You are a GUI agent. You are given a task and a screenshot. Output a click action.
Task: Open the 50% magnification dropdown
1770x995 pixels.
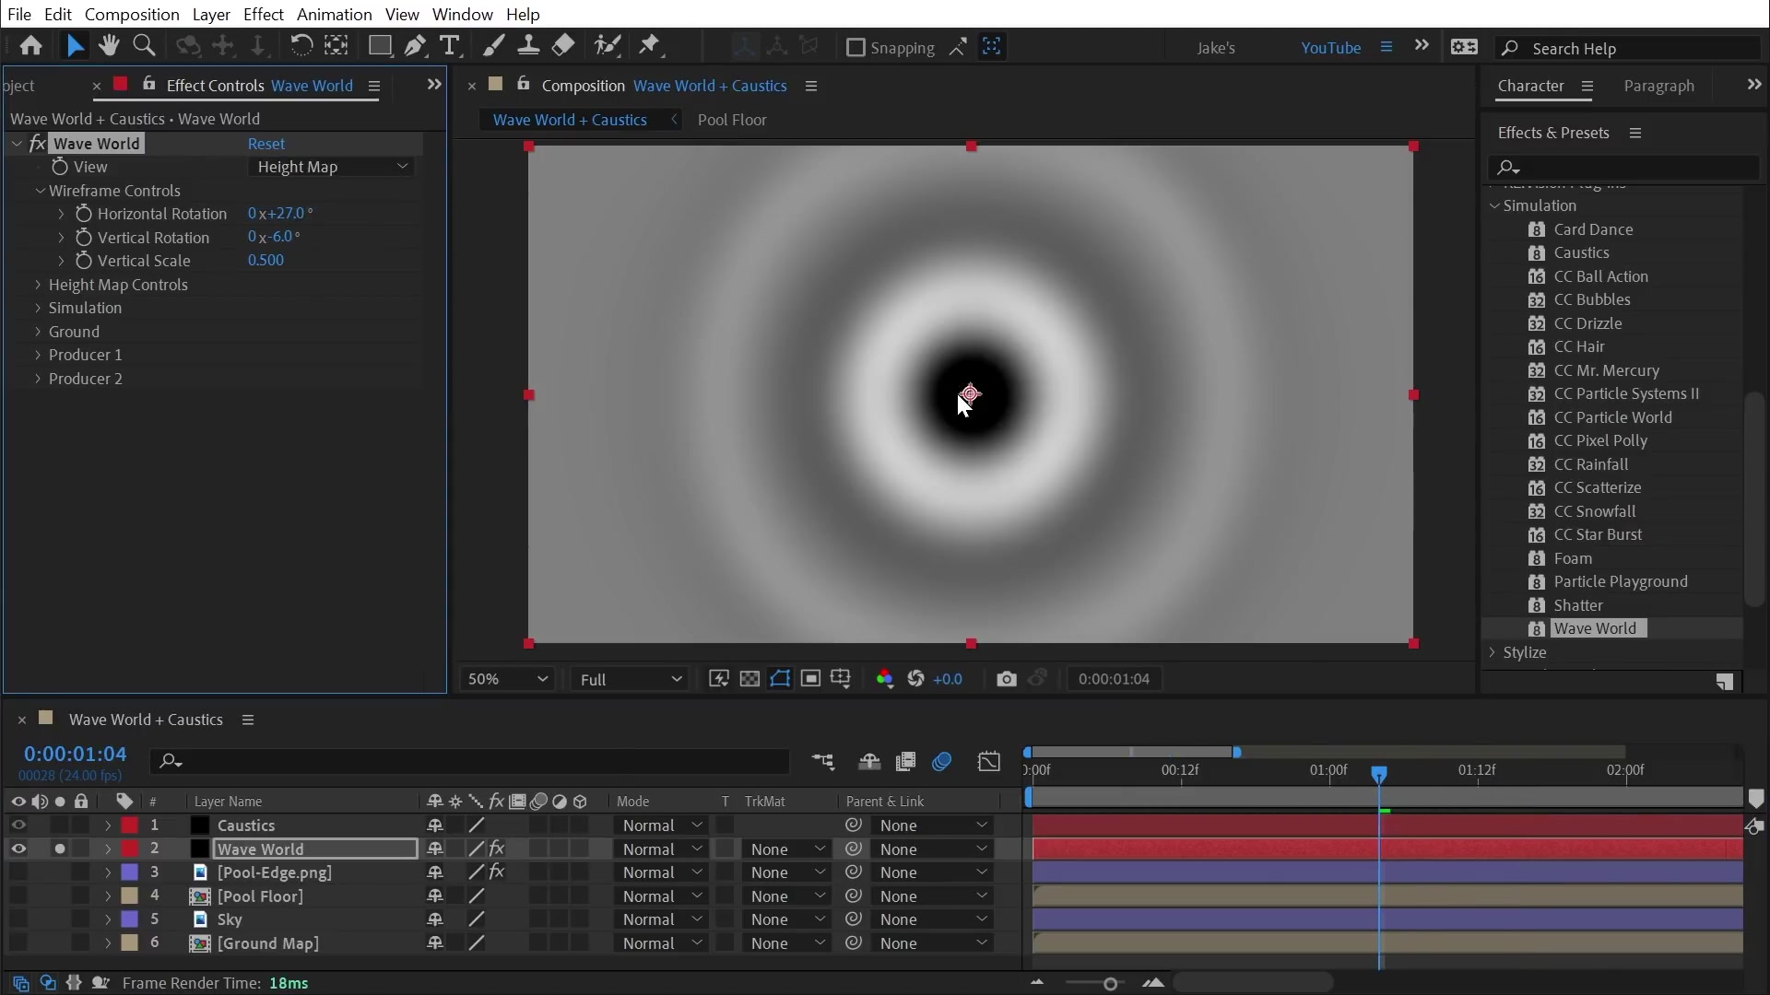506,679
